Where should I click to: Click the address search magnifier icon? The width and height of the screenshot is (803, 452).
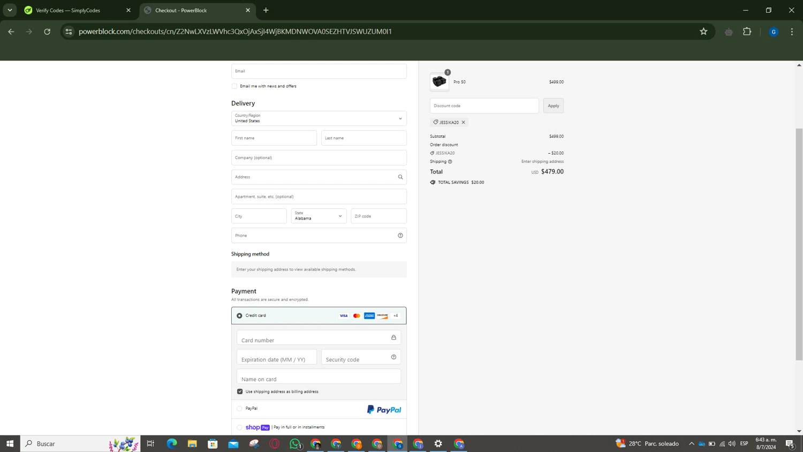(x=400, y=177)
